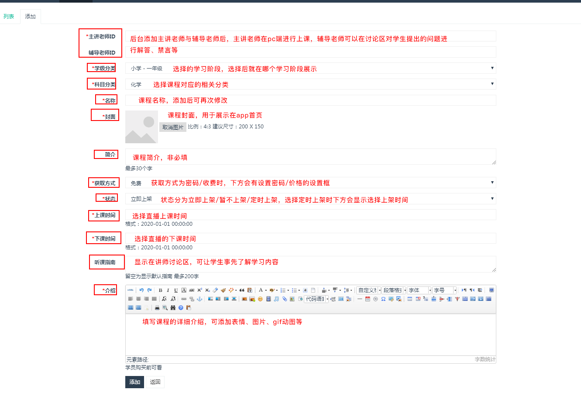Insert special character omega symbol
The height and width of the screenshot is (400, 581).
click(x=383, y=299)
